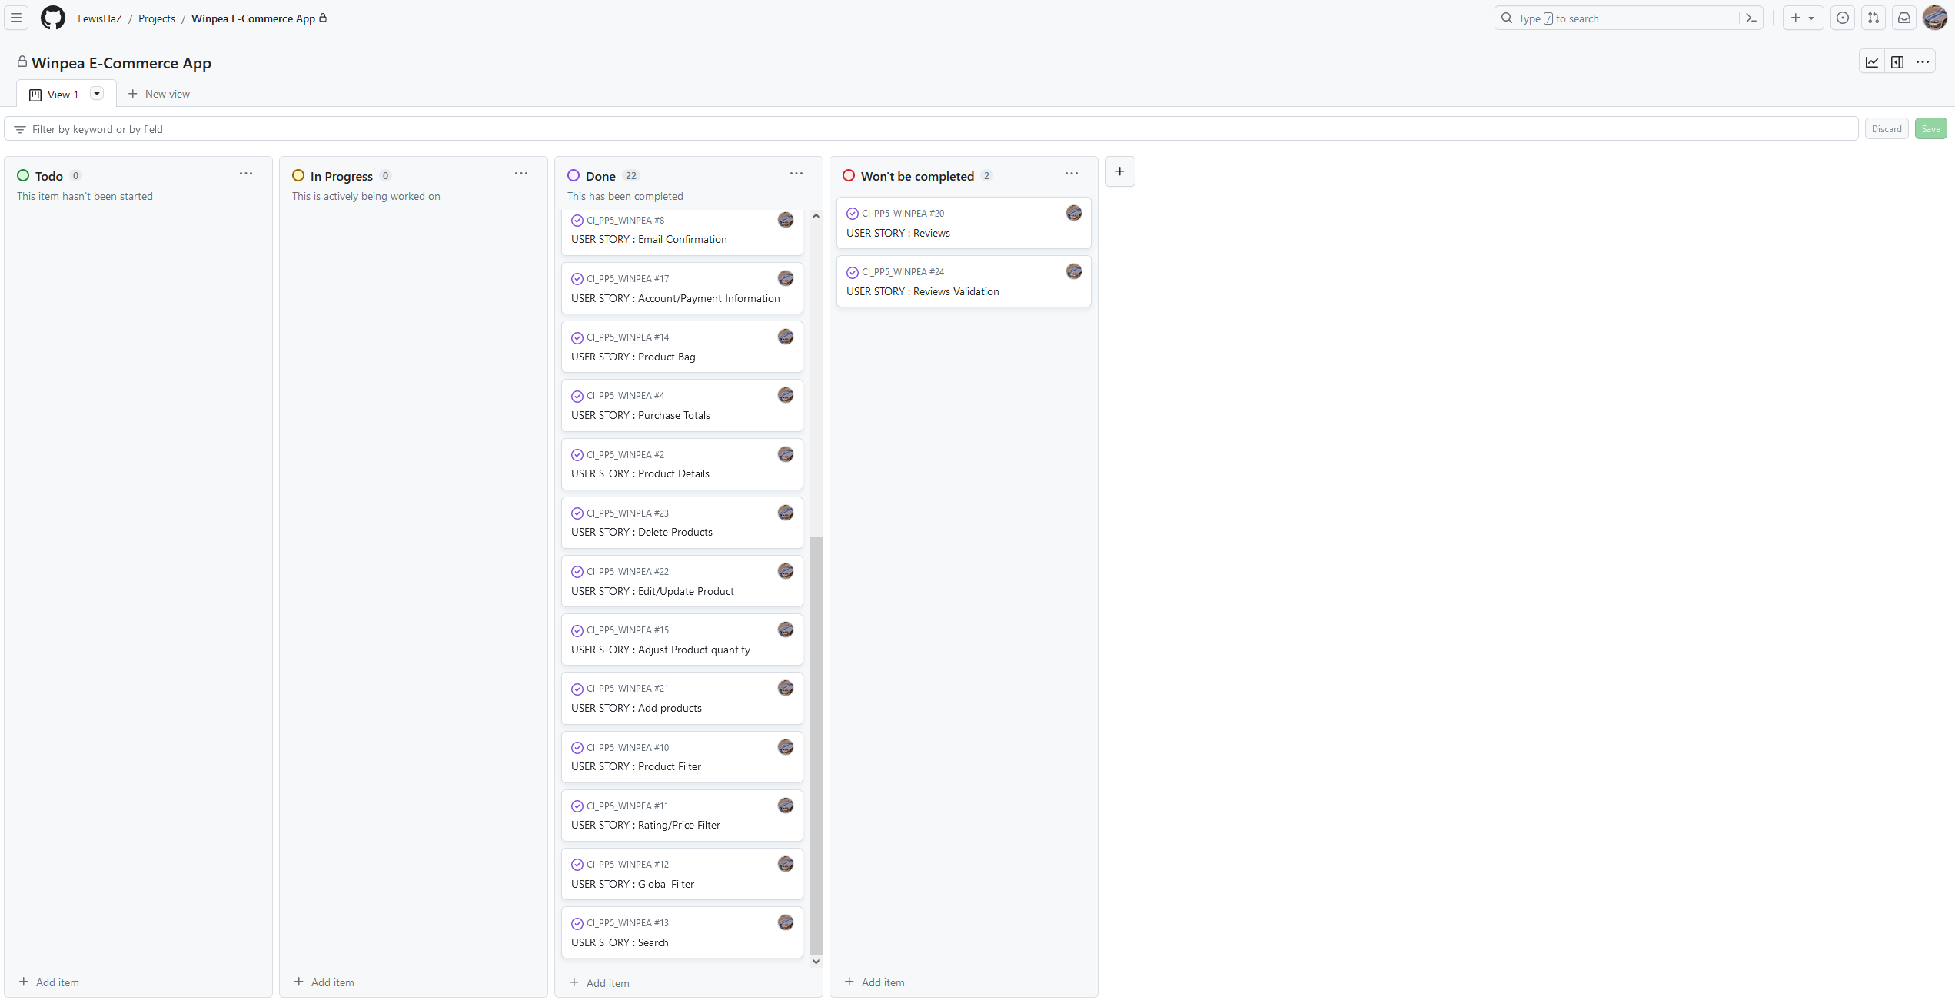Open Won't be completed column options menu
Screen dimensions: 1955x1000
pyautogui.click(x=1072, y=174)
